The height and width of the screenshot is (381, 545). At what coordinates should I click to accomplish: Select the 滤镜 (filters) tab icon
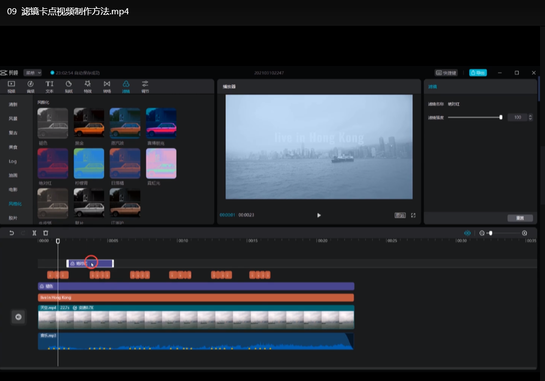[x=126, y=86]
